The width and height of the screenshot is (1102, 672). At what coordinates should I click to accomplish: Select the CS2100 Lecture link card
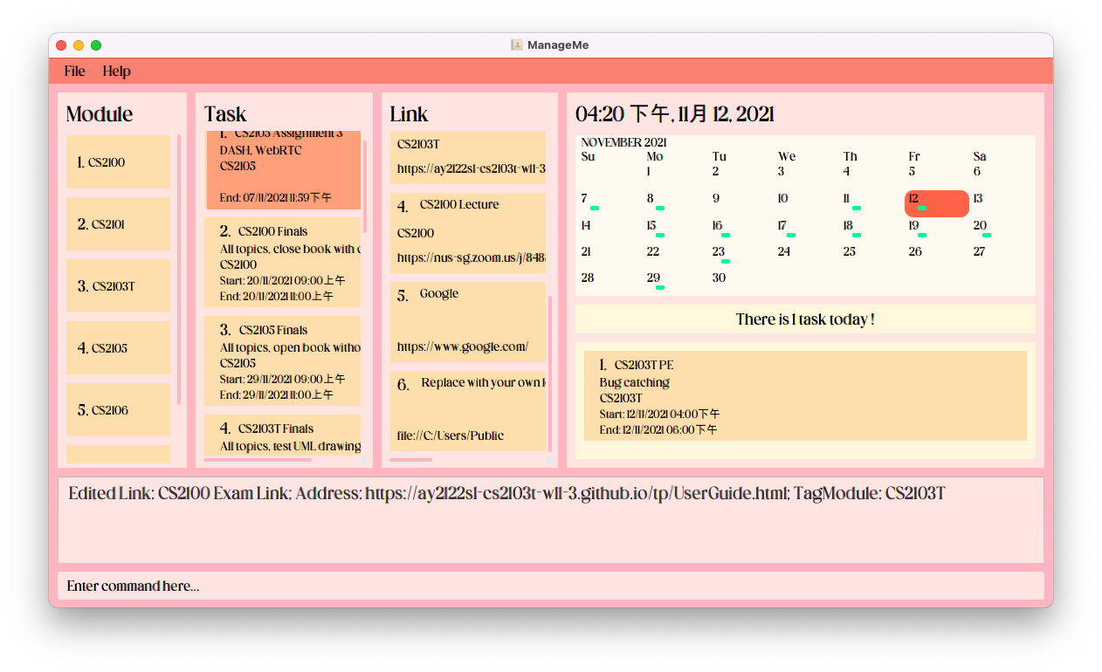[x=468, y=232]
